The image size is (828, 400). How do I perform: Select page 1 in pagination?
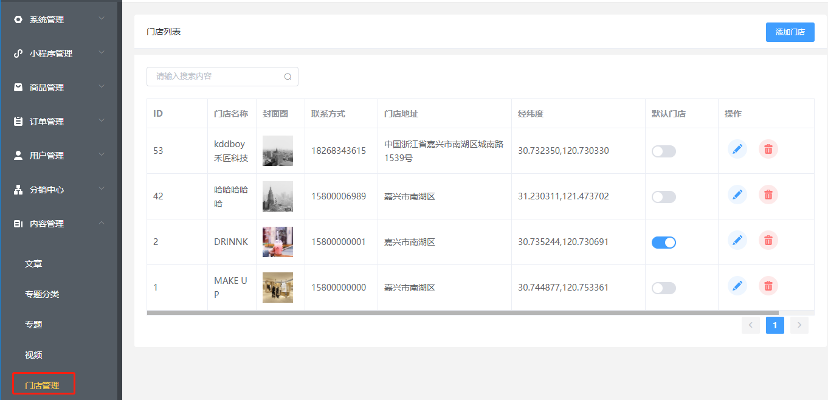click(775, 325)
